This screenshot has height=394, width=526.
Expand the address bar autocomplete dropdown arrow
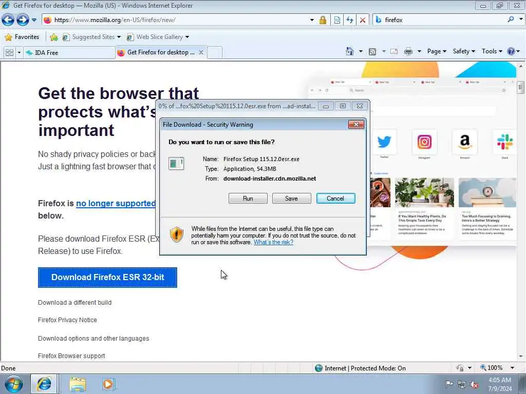coord(312,20)
